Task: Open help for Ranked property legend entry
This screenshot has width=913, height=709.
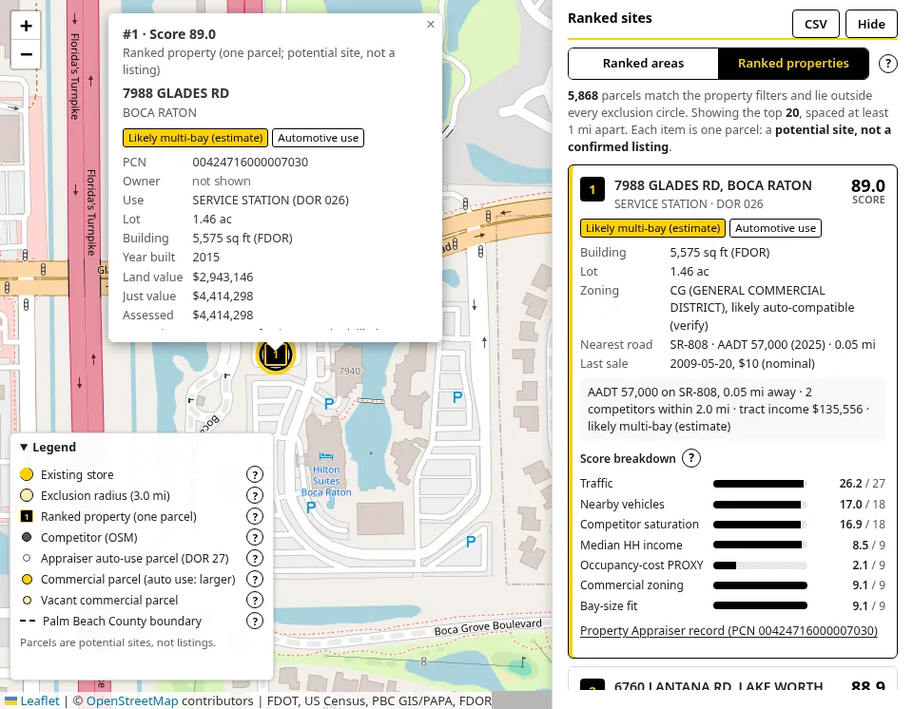Action: click(255, 516)
